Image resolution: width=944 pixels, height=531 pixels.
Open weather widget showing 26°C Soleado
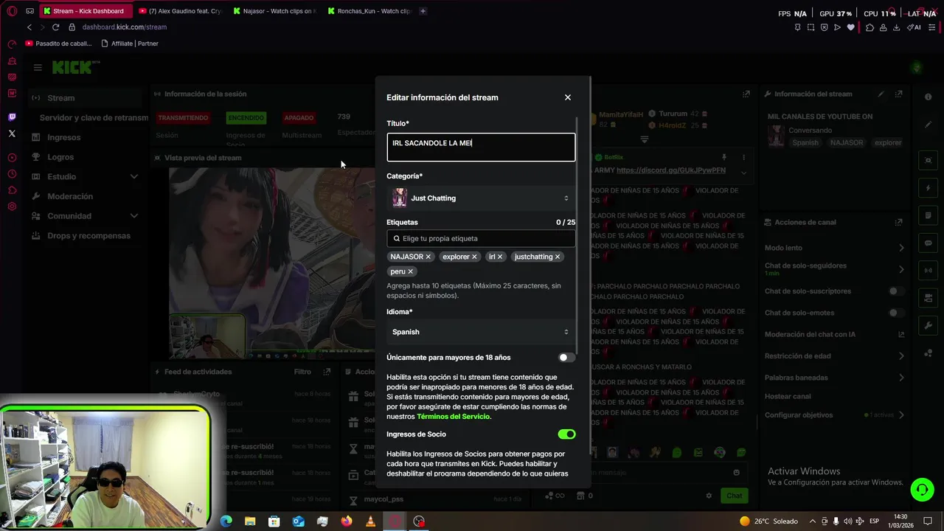[x=769, y=521]
